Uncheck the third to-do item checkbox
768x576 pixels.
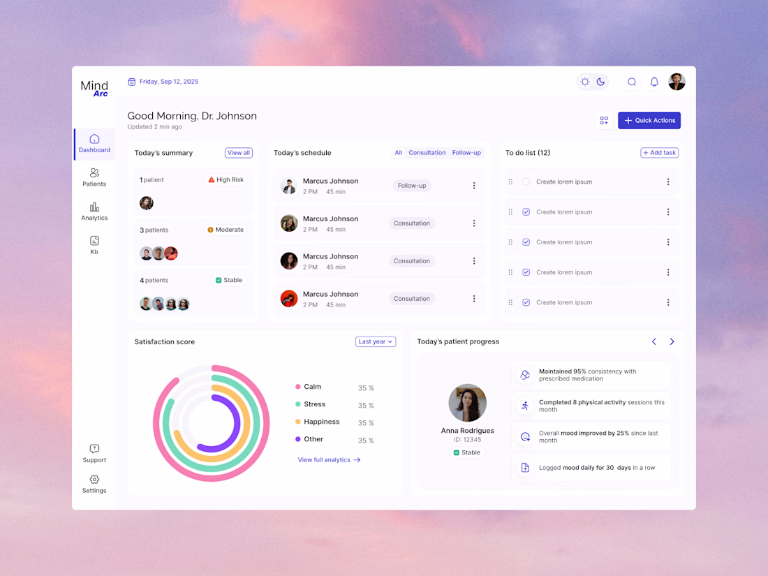(526, 242)
